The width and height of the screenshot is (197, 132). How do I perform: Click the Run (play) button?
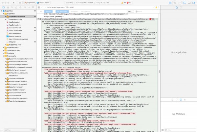(x=13, y=3)
